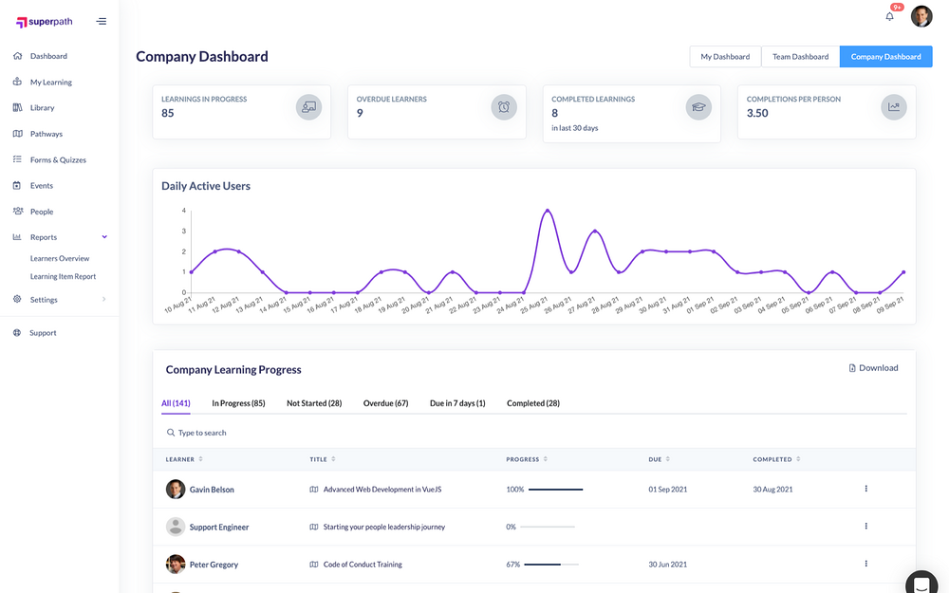Click the Pathways map icon
949x593 pixels.
(17, 134)
